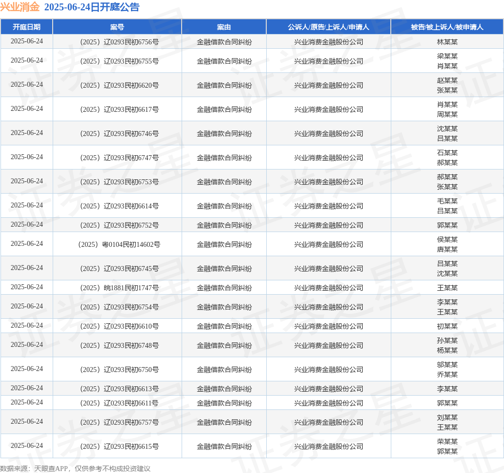The image size is (504, 473).
Task: Click defendant 郭某某 in the 6752号 row
Action: tap(447, 225)
